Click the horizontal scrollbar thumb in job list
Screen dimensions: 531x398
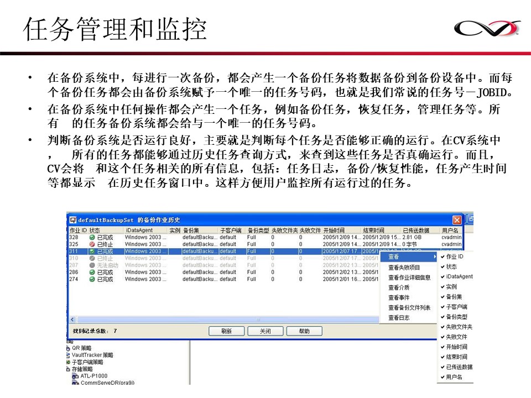tap(228, 320)
